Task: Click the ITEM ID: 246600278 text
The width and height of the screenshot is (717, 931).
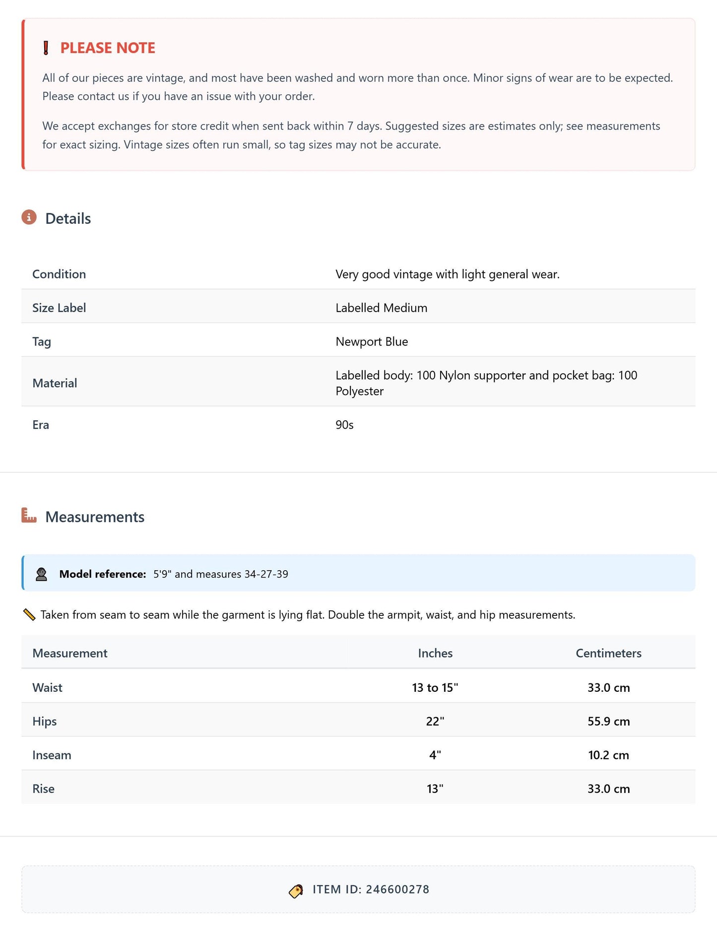Action: (x=371, y=889)
